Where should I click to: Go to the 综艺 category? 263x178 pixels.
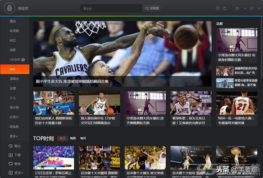[13, 40]
